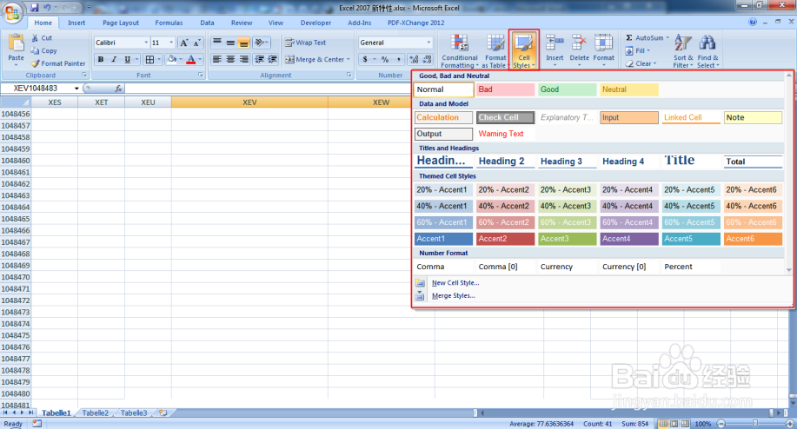The image size is (797, 429).
Task: Click the Excel Help question icon
Action: coord(753,22)
